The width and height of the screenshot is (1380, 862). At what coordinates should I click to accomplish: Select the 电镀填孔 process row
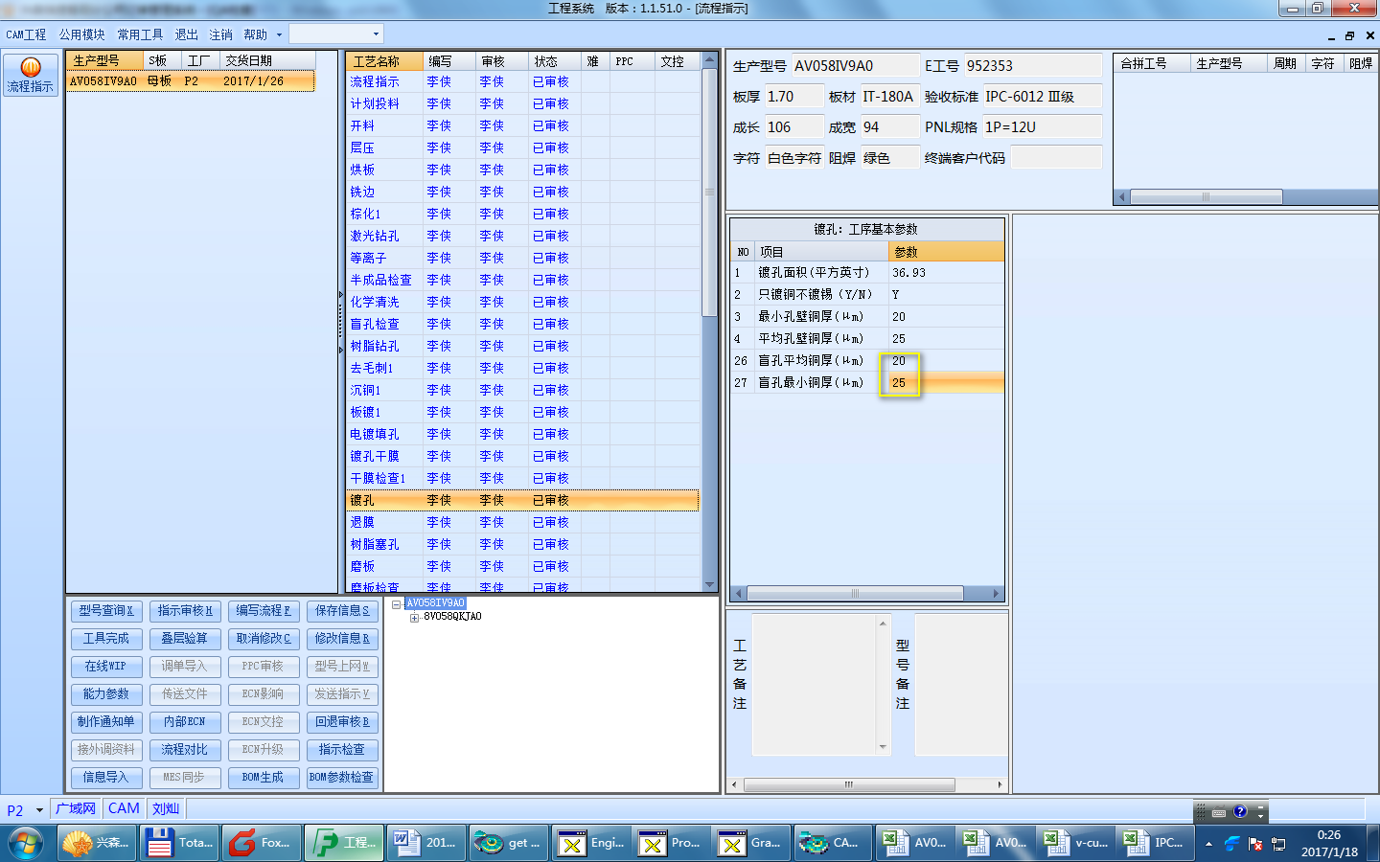(x=522, y=434)
